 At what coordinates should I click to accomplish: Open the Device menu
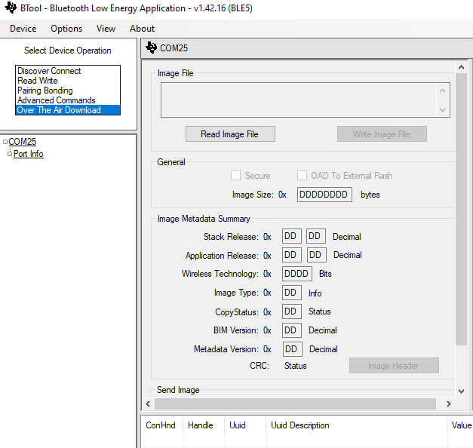[x=23, y=29]
